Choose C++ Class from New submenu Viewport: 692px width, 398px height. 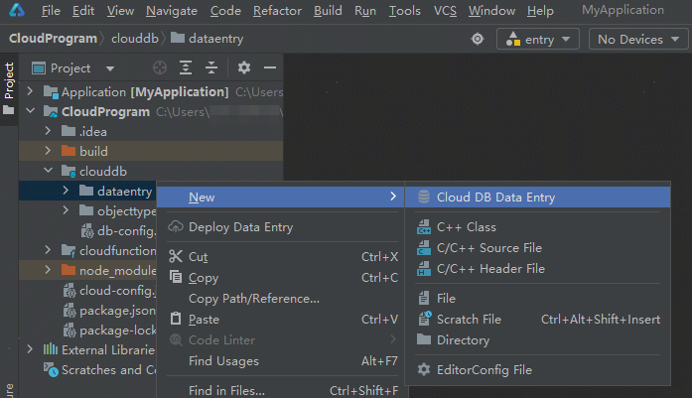pos(466,227)
